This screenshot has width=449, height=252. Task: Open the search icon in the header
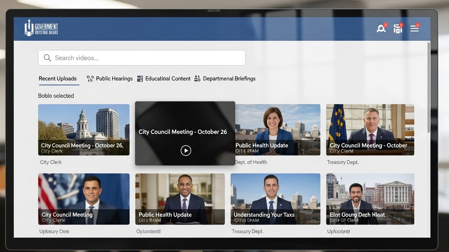click(x=381, y=28)
